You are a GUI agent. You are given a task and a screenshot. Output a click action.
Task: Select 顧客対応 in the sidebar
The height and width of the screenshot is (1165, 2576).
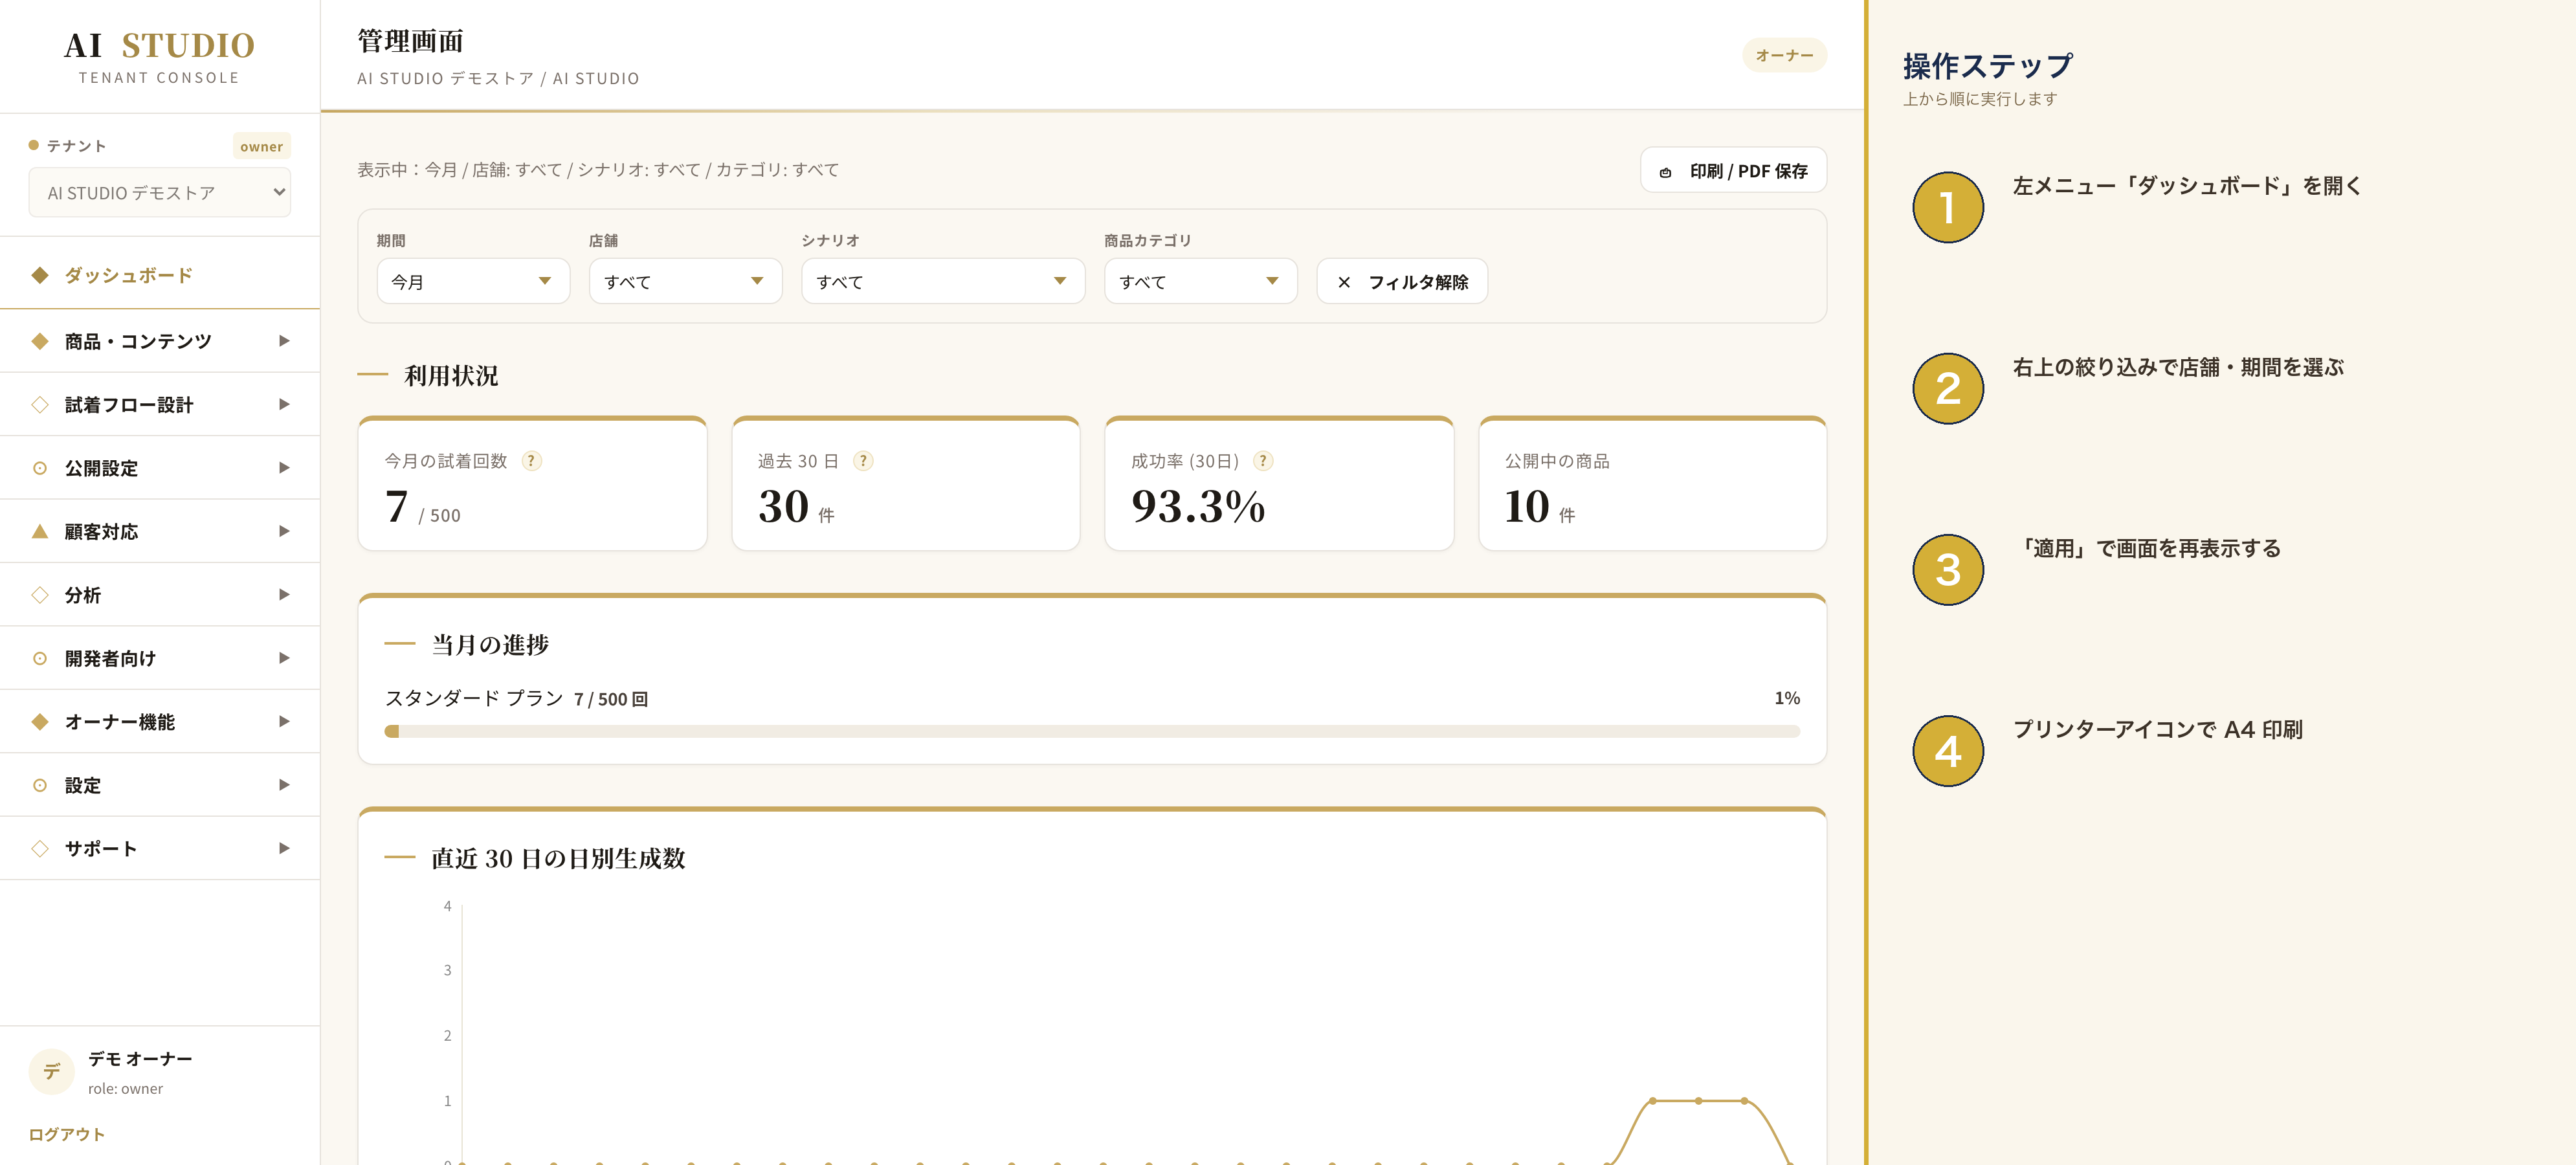[160, 531]
